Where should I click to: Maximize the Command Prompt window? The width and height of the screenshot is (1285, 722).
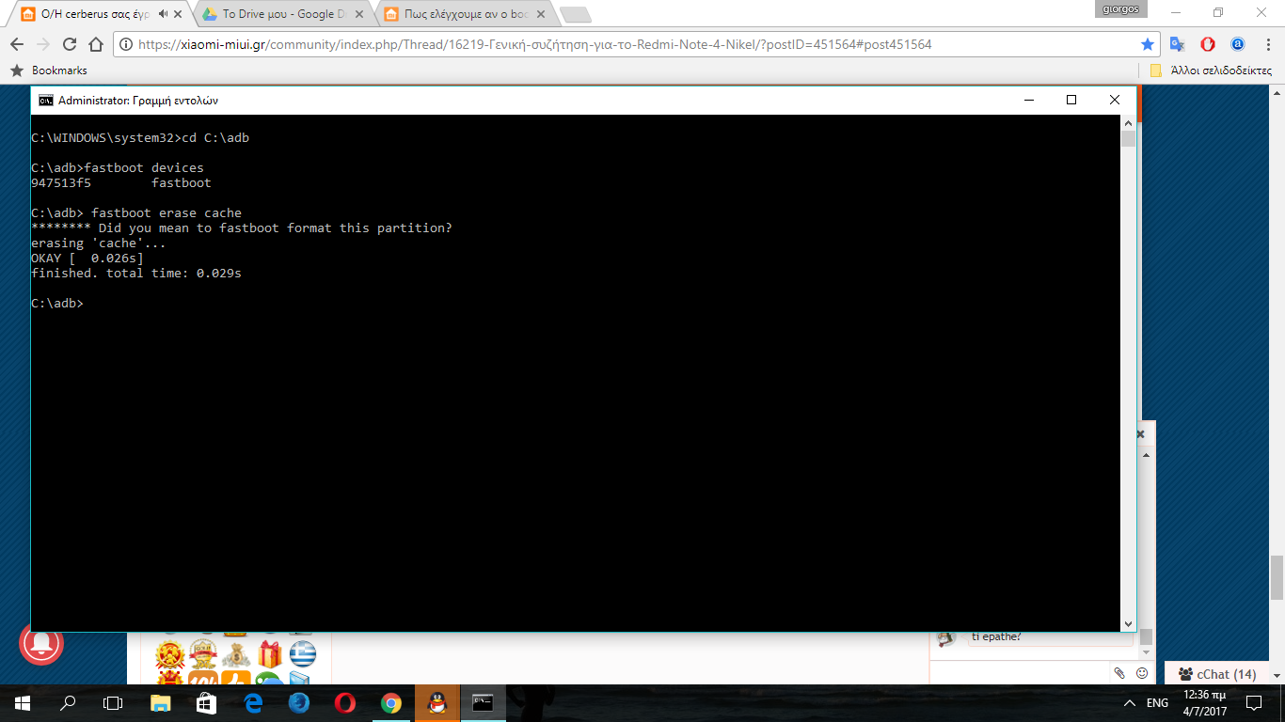coord(1071,101)
